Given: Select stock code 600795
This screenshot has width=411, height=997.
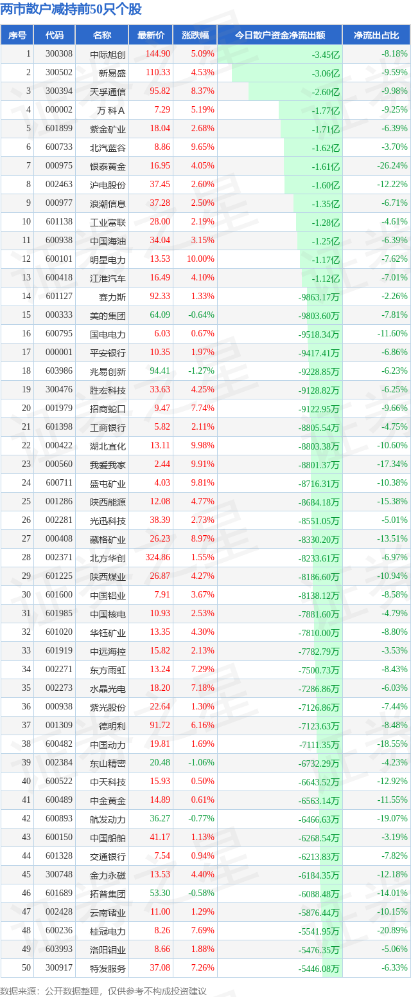Looking at the screenshot, I should (x=59, y=334).
